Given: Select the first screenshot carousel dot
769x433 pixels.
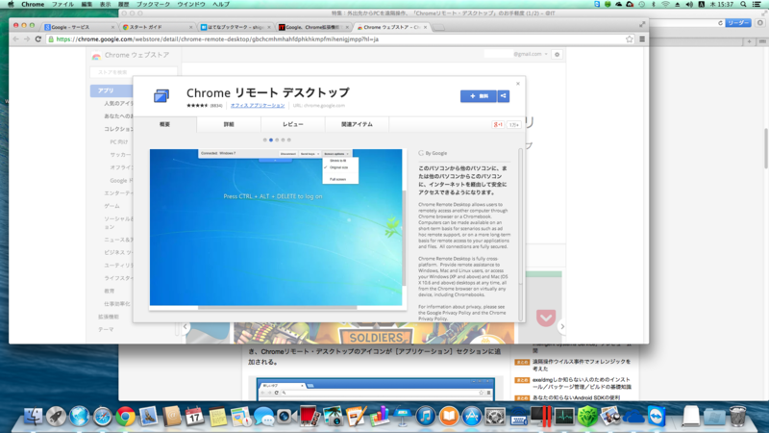Looking at the screenshot, I should point(265,140).
